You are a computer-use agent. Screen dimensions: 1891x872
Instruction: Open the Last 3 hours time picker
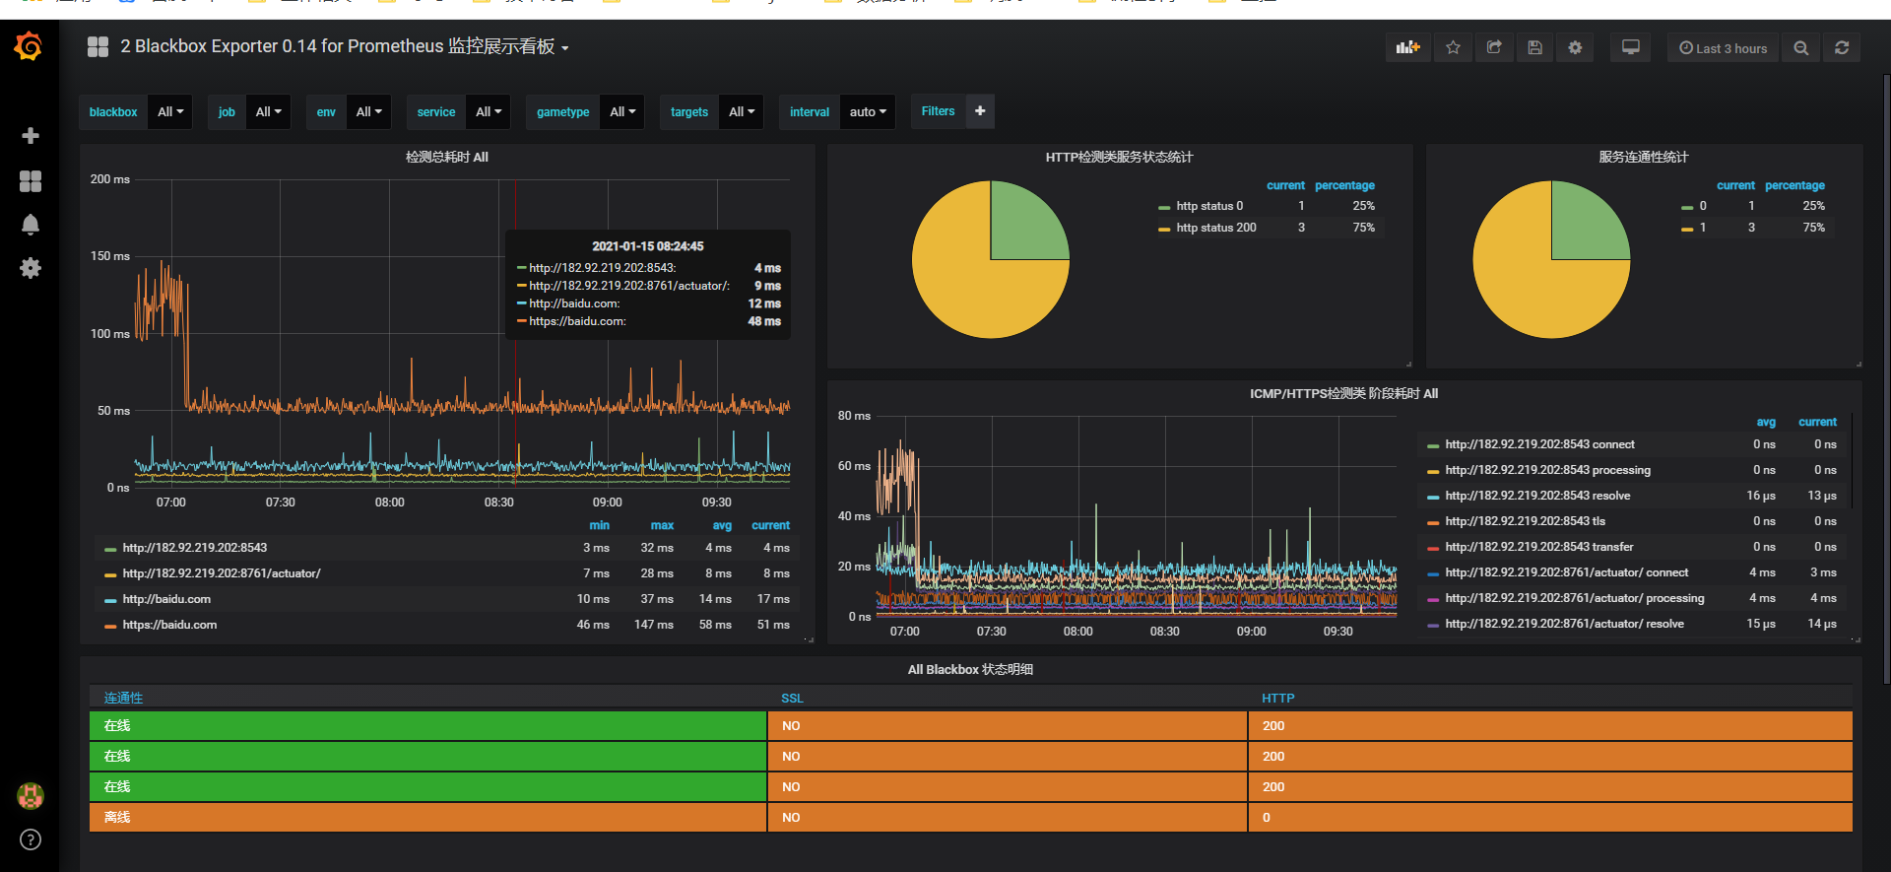(1724, 47)
